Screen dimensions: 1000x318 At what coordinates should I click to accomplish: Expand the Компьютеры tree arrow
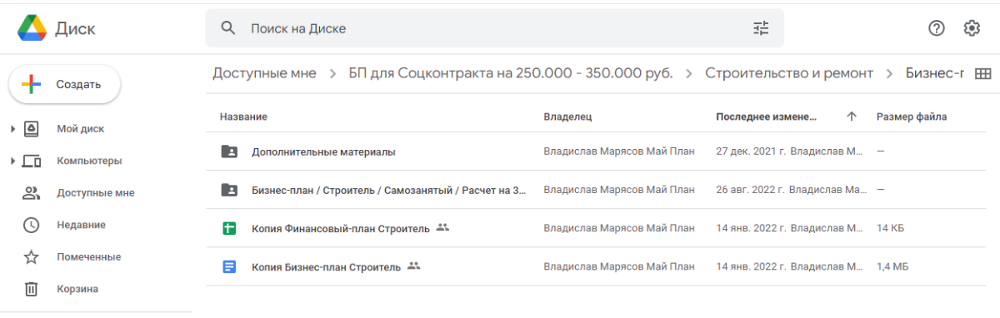(x=12, y=161)
